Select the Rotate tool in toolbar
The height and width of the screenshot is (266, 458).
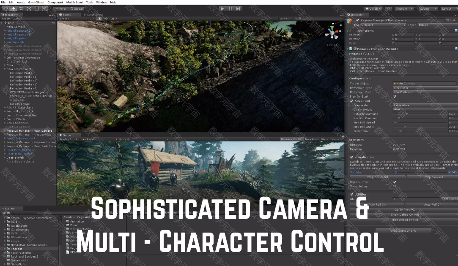pyautogui.click(x=21, y=8)
